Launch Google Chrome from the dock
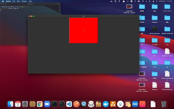 coord(40,104)
